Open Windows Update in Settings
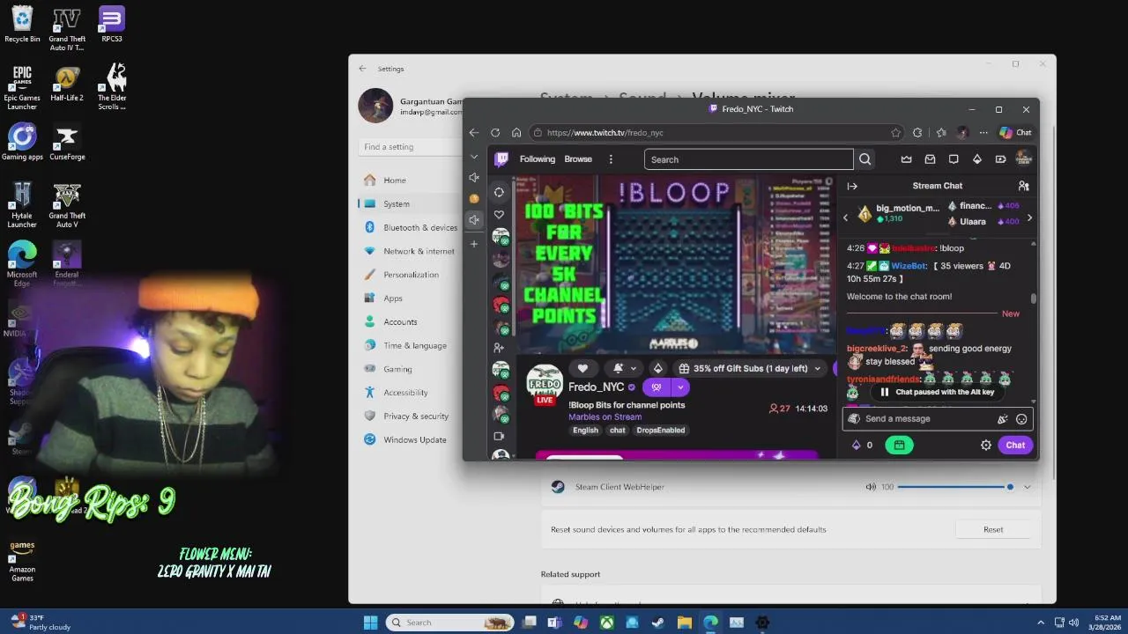This screenshot has width=1128, height=634. tap(409, 439)
